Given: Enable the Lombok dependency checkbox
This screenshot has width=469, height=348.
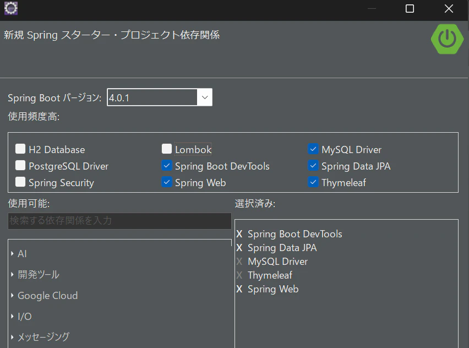Looking at the screenshot, I should [167, 149].
